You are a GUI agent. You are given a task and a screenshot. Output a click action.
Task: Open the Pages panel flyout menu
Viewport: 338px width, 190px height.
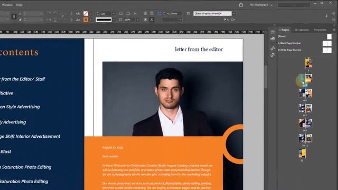[334, 30]
